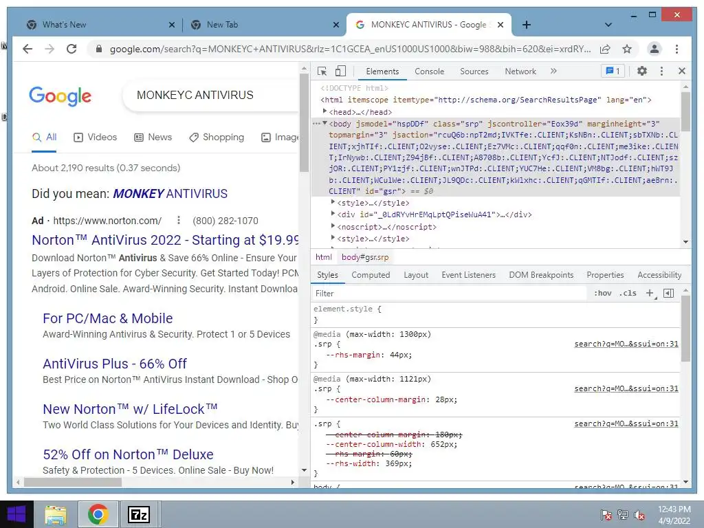The image size is (704, 528).
Task: Expand the noscript element node
Action: coord(333,226)
